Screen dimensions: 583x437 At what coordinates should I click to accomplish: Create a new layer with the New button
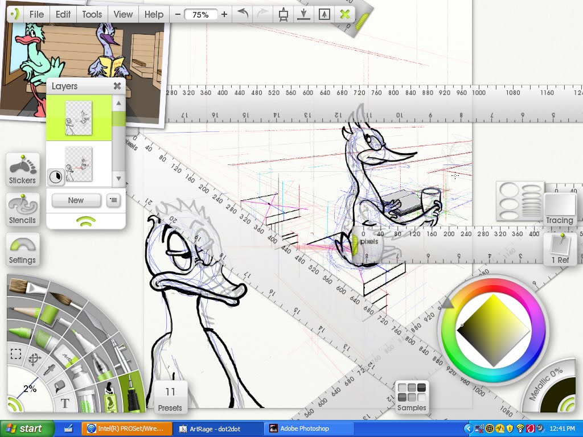point(76,200)
